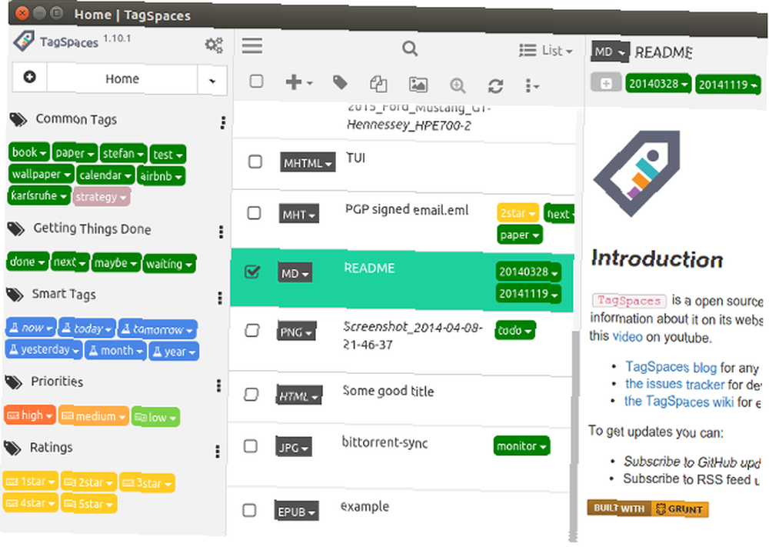Viewport: 769px width, 547px height.
Task: Open the book tag menu
Action: pos(29,152)
